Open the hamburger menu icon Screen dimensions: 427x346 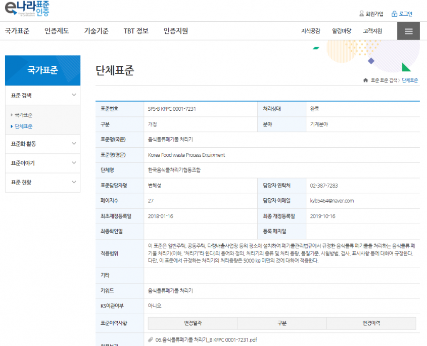pos(408,31)
